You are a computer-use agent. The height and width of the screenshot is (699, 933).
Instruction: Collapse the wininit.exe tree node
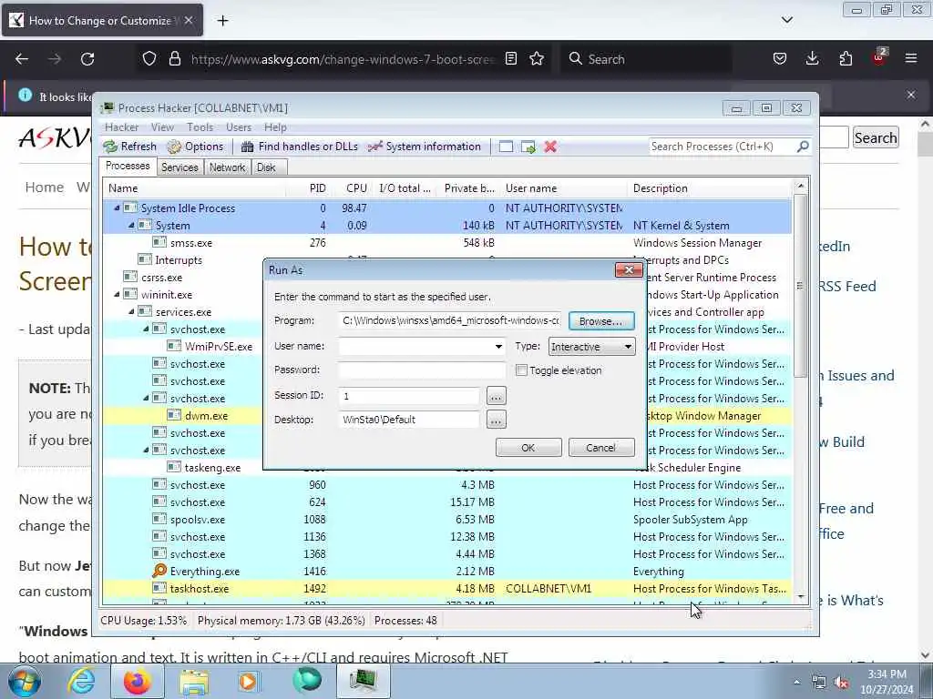[117, 294]
